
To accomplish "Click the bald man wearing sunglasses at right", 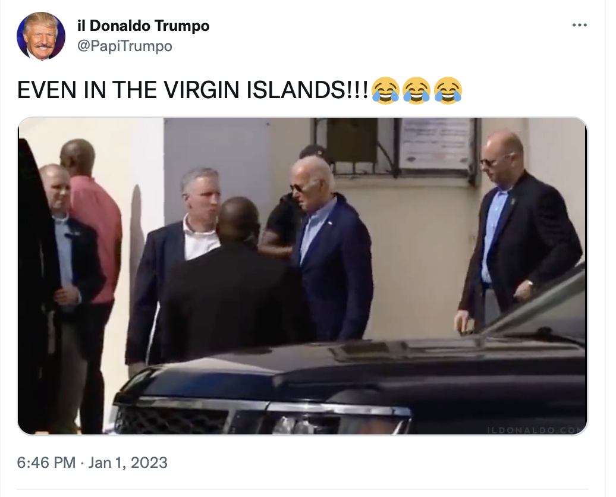I will coord(518,232).
